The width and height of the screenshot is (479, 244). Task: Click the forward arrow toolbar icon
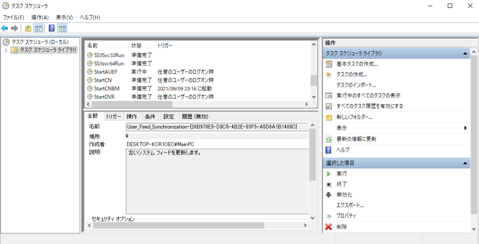[15, 28]
